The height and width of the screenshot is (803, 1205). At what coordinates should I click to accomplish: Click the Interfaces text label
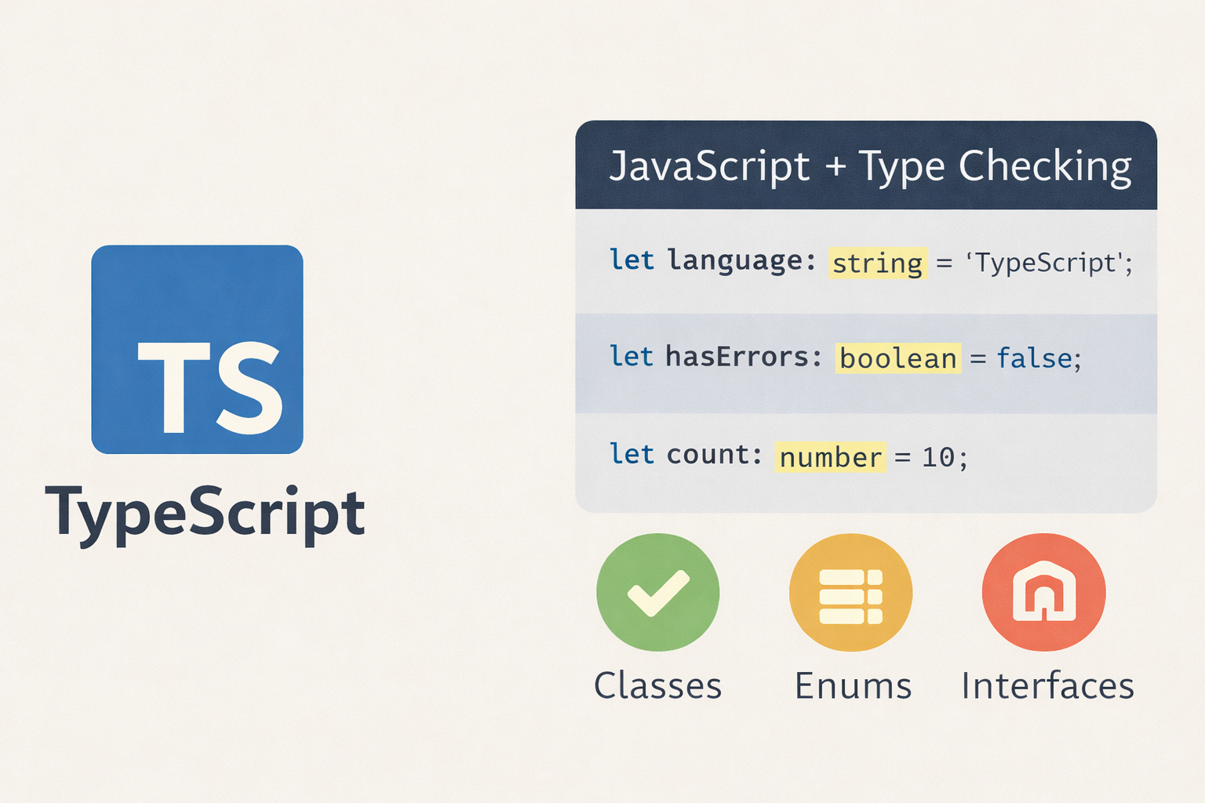click(1047, 686)
